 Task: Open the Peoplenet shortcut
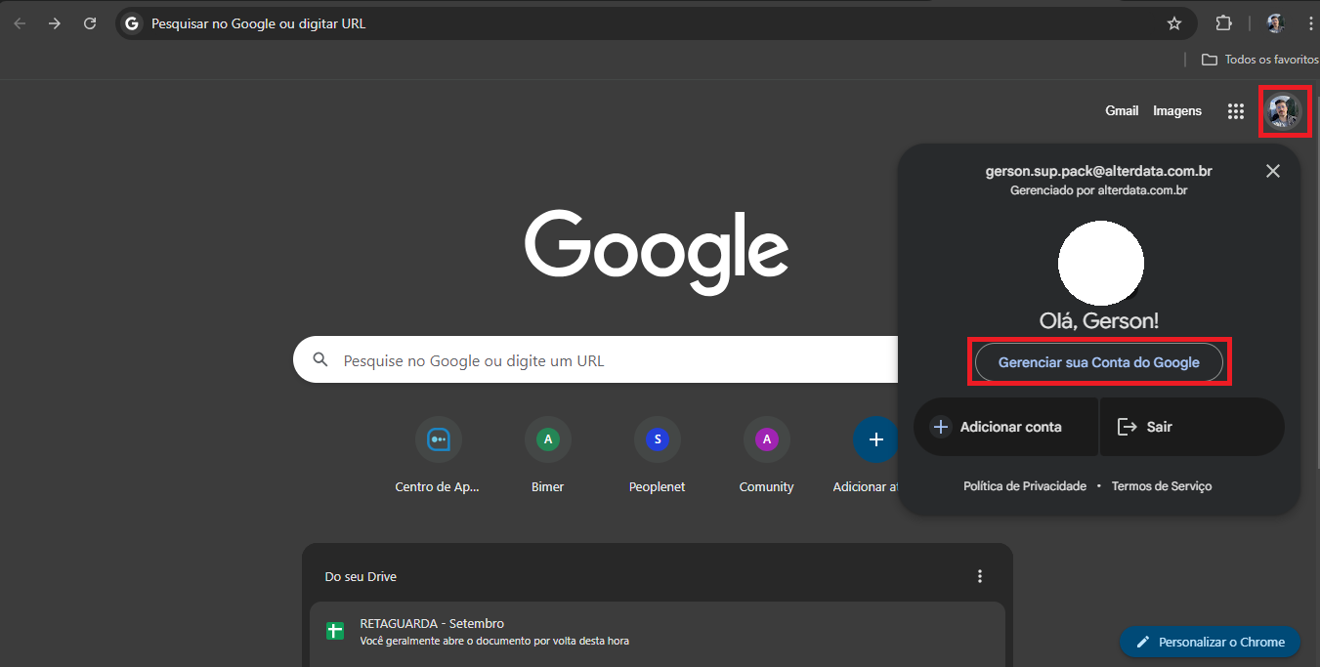click(658, 456)
